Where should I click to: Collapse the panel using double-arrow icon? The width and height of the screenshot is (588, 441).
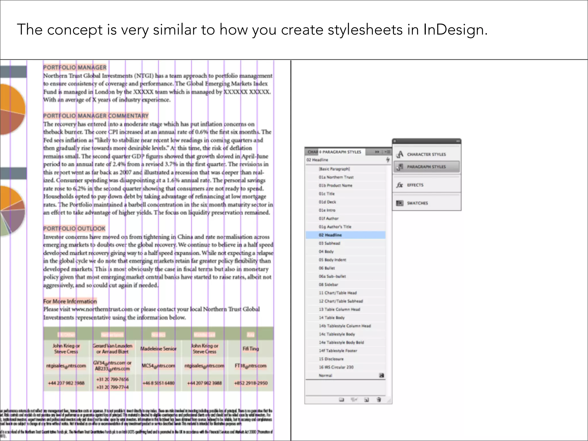[377, 152]
